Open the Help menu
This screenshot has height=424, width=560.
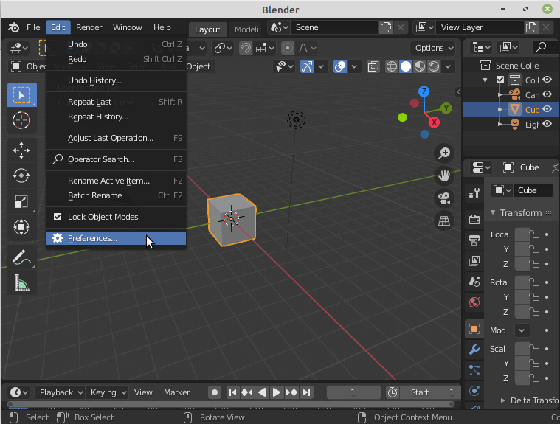[x=162, y=27]
